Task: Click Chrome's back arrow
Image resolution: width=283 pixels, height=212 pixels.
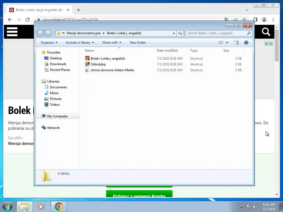Action: click(x=10, y=20)
